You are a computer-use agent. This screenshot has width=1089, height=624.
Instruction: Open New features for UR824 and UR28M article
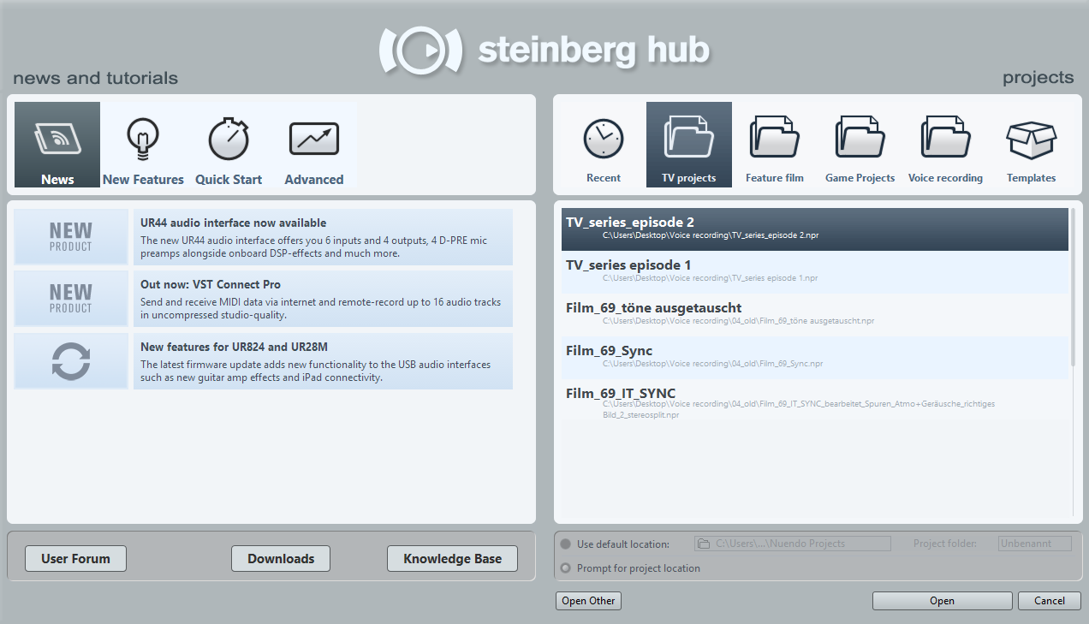(323, 361)
